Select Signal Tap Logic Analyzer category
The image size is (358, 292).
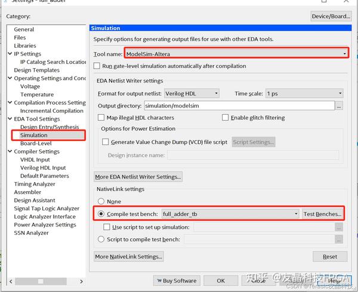[x=47, y=208]
